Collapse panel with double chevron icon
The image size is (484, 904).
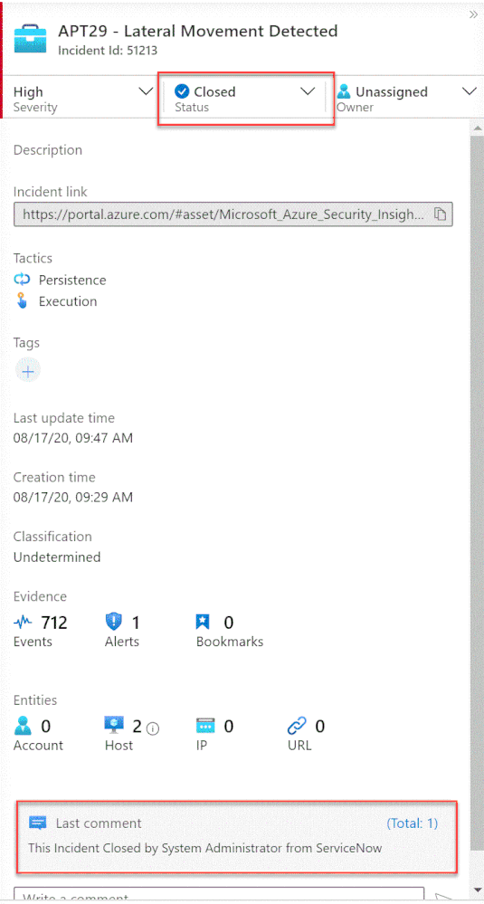pyautogui.click(x=474, y=15)
